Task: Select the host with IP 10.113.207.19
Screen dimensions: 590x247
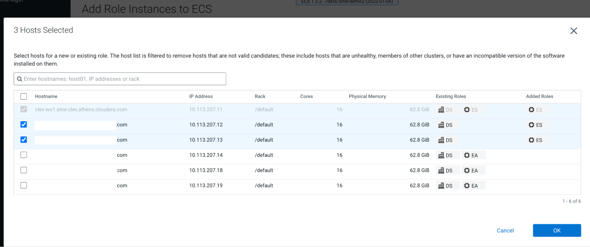Action: point(24,185)
